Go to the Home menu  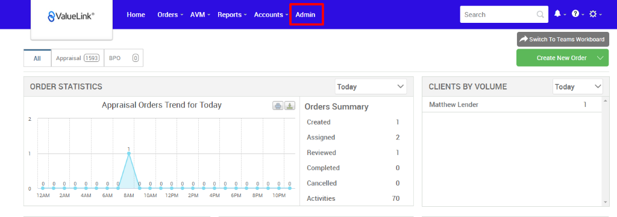(136, 14)
